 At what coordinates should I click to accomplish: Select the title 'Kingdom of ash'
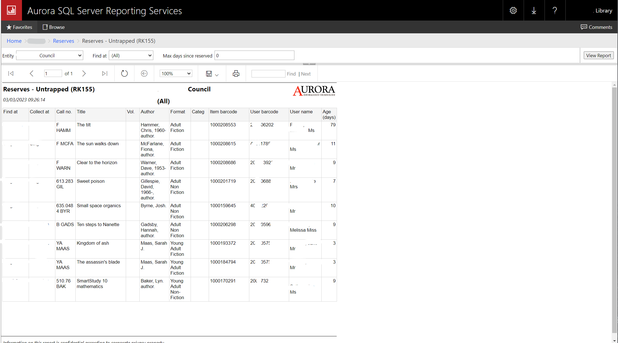click(93, 243)
